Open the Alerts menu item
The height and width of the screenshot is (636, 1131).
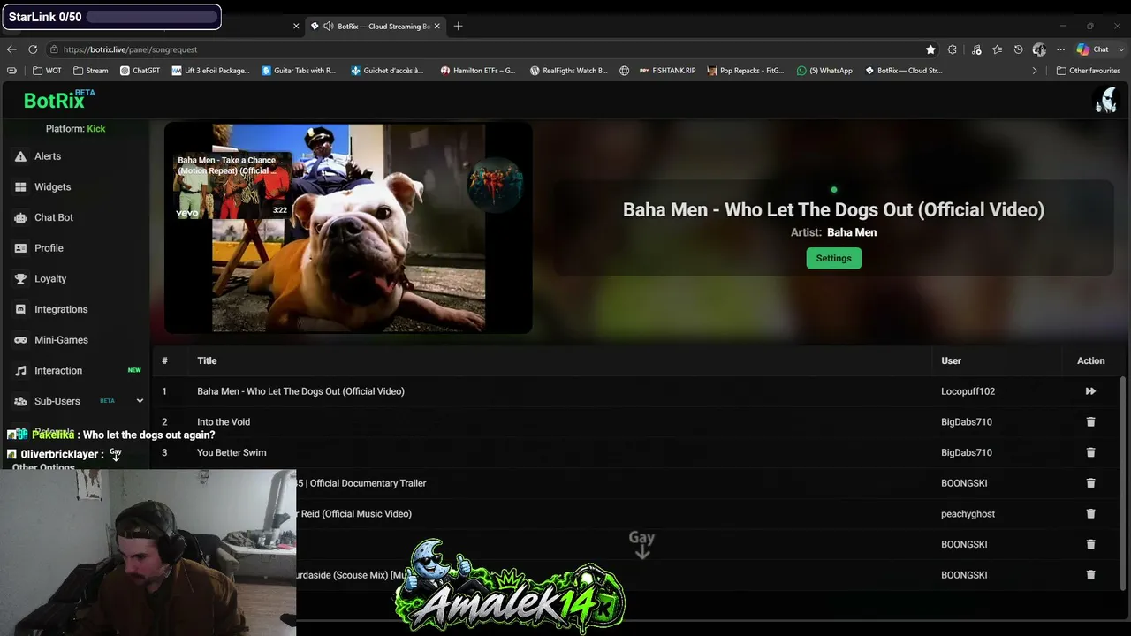coord(48,156)
